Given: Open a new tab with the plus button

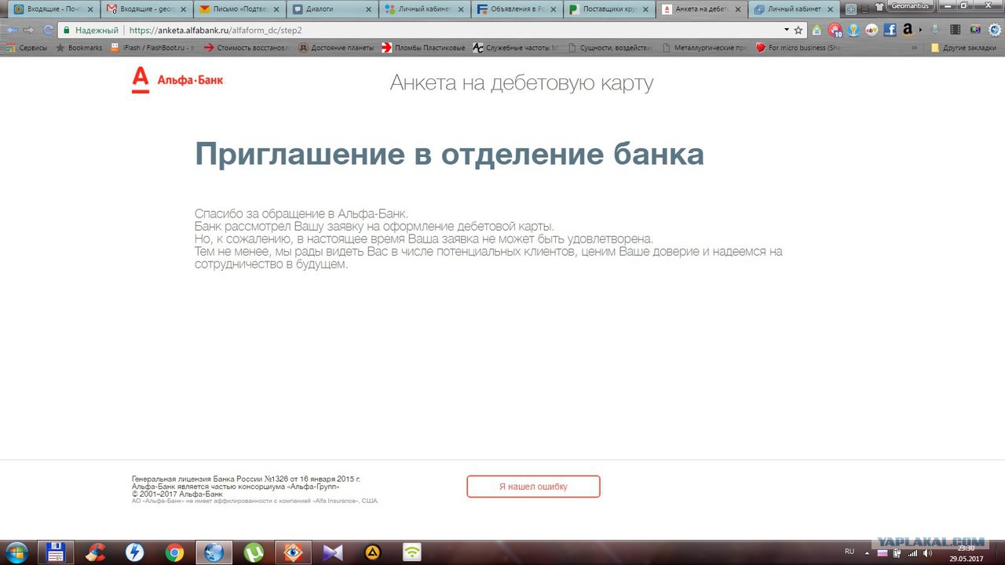Looking at the screenshot, I should tap(851, 9).
